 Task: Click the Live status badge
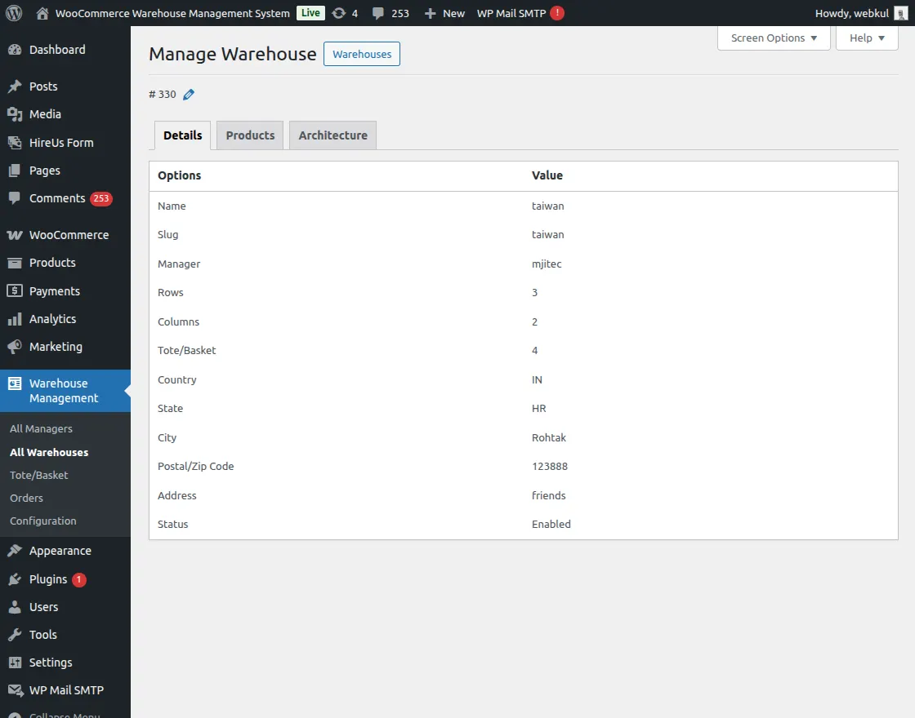310,13
